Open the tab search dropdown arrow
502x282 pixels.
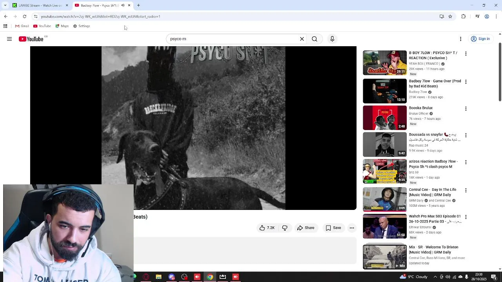pos(5,5)
